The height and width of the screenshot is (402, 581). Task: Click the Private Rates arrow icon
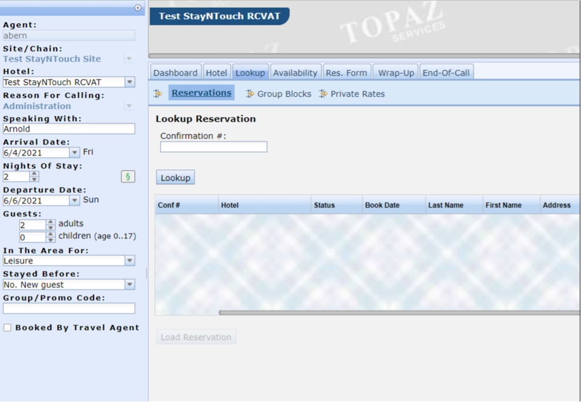click(323, 93)
